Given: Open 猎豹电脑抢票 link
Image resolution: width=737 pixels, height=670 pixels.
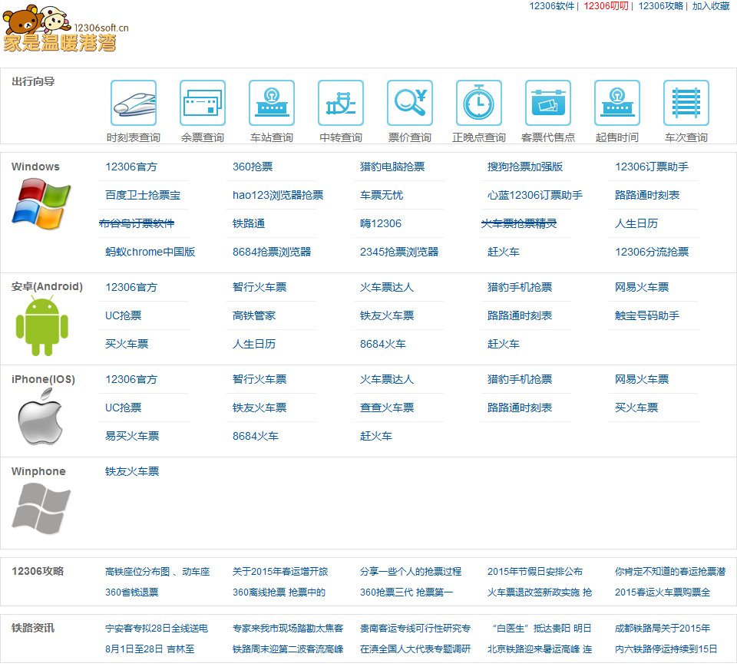Looking at the screenshot, I should click(x=392, y=167).
